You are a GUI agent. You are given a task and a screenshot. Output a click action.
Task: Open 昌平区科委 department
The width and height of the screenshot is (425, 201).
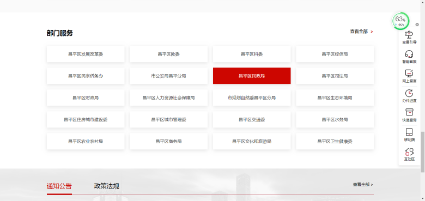click(x=252, y=54)
